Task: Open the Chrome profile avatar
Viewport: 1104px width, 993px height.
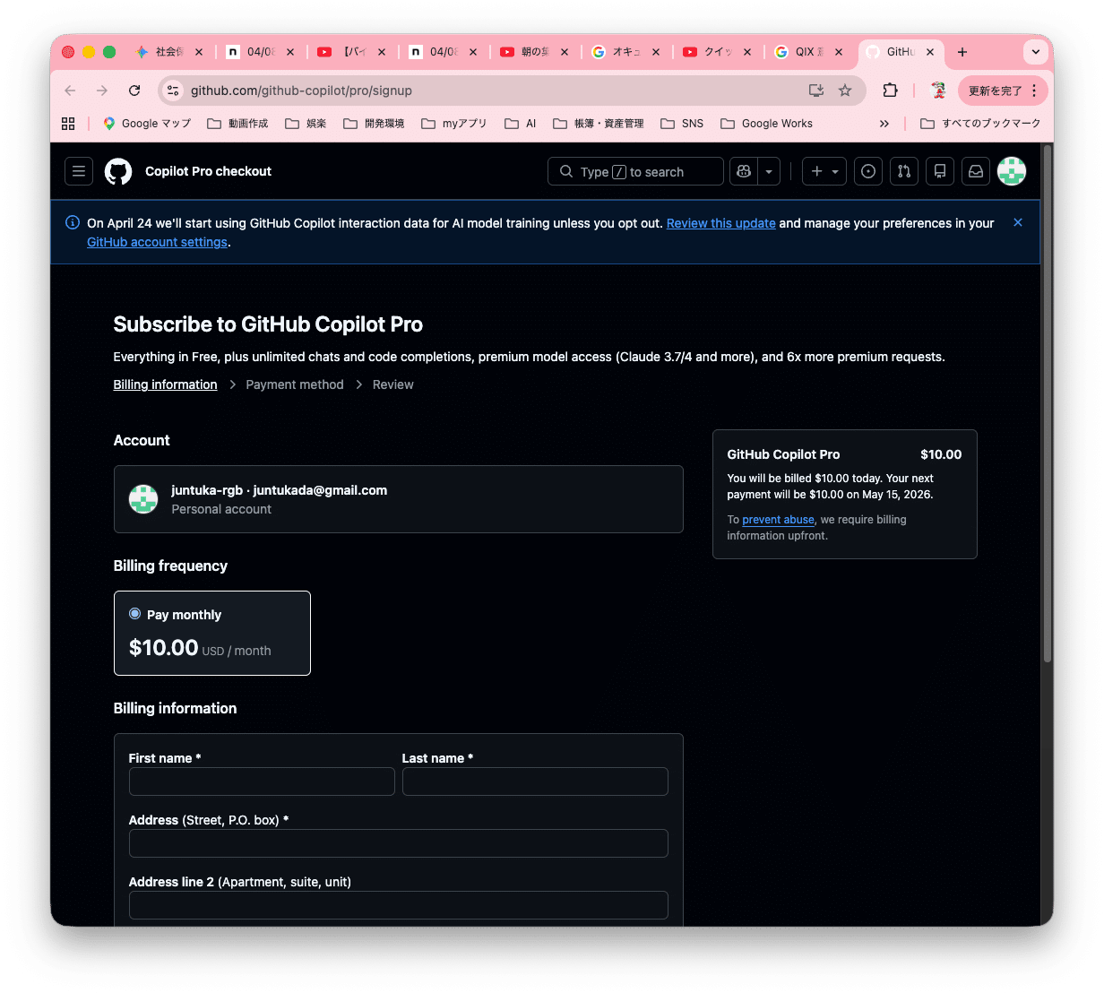Action: point(938,91)
